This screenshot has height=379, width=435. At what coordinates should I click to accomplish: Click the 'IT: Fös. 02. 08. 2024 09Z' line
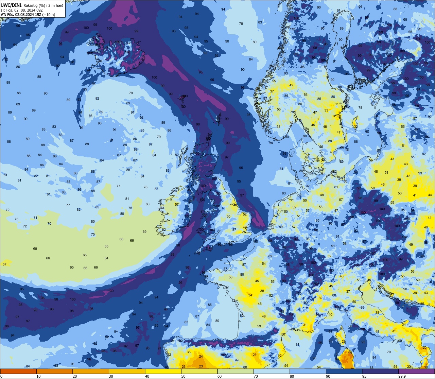[22, 10]
